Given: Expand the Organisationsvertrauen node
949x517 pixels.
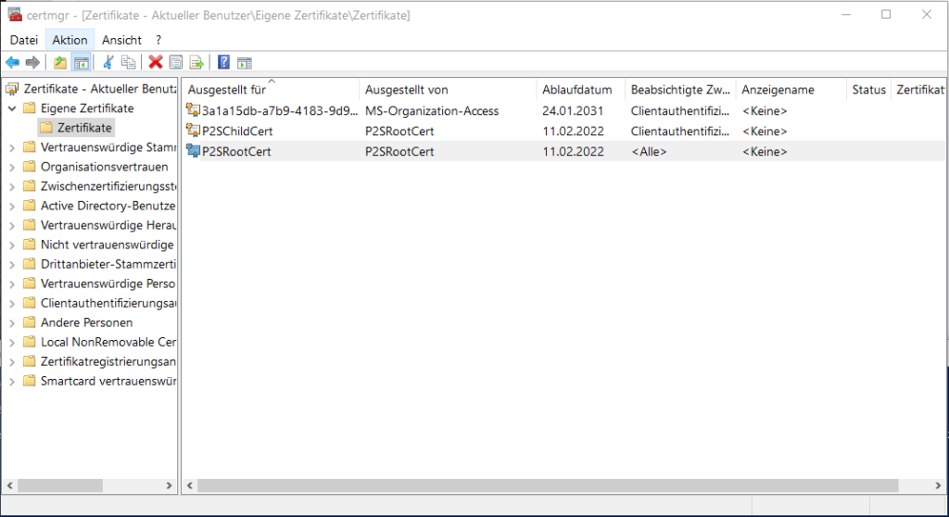Looking at the screenshot, I should pos(12,167).
